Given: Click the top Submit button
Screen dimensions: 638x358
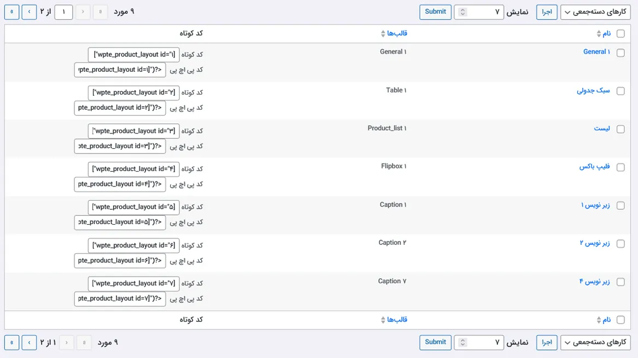Looking at the screenshot, I should pos(436,12).
